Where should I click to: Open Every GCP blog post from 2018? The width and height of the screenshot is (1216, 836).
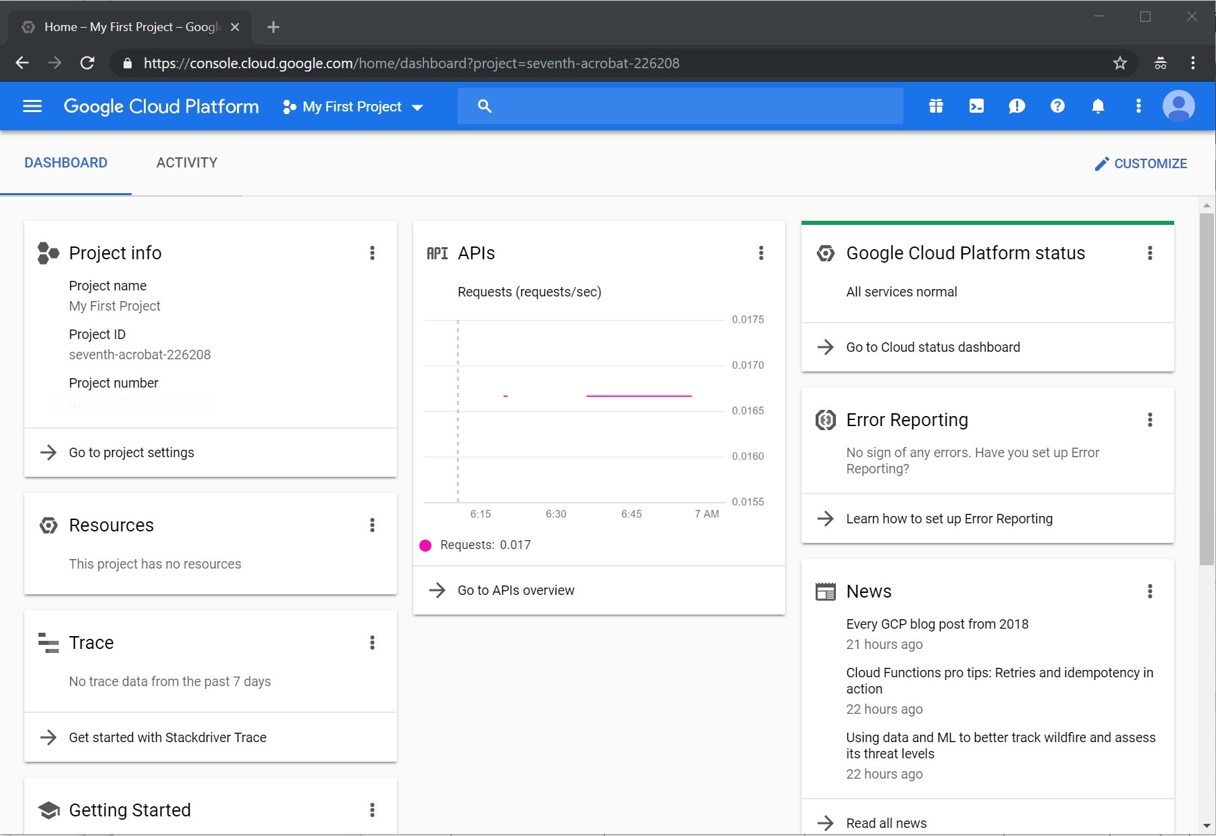click(x=937, y=625)
